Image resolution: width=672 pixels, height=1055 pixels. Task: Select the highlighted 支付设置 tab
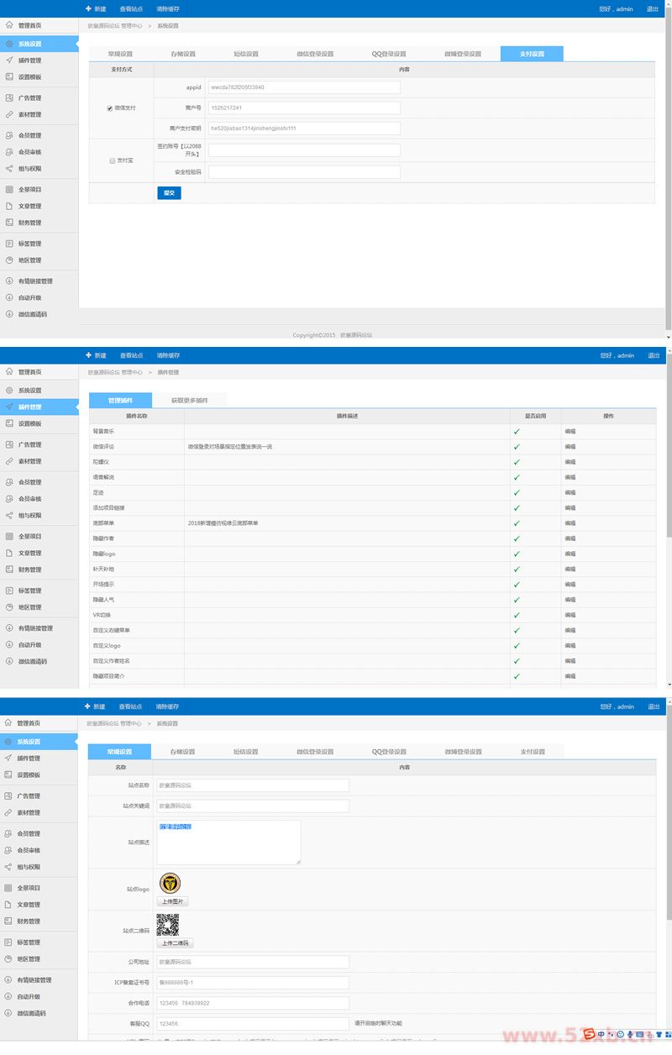[532, 54]
